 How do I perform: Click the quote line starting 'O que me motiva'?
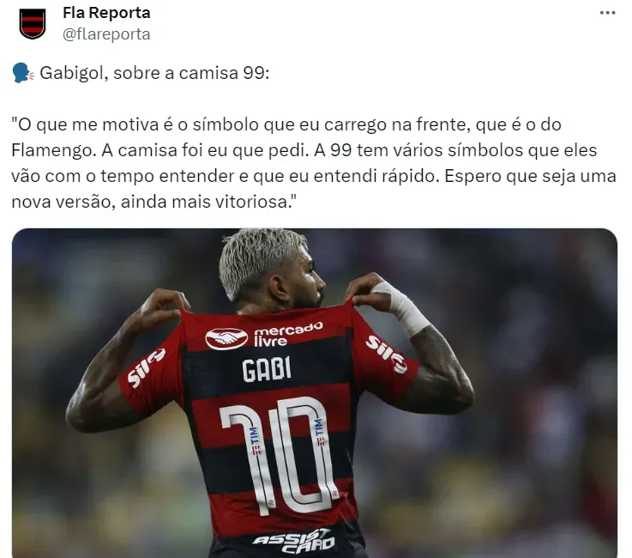(286, 124)
